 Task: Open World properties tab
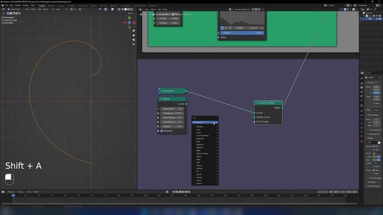pos(361,100)
